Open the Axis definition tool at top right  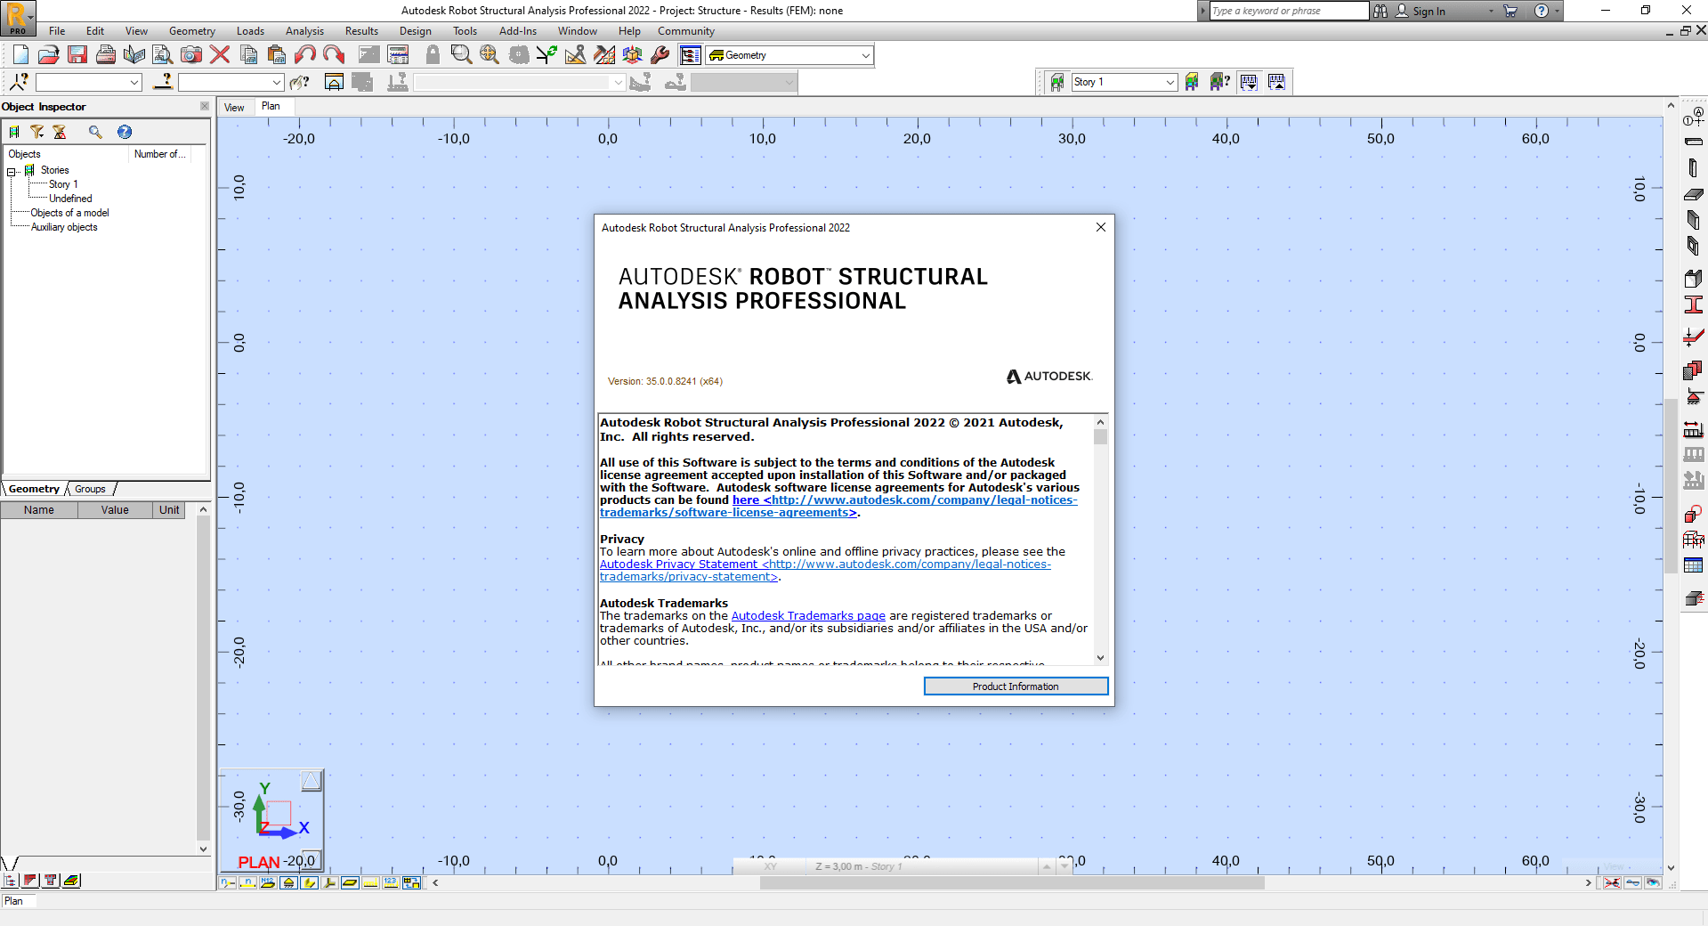click(x=1694, y=117)
